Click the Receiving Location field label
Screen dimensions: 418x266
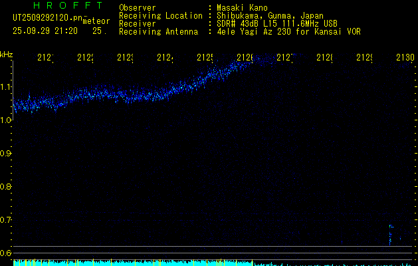coord(159,15)
